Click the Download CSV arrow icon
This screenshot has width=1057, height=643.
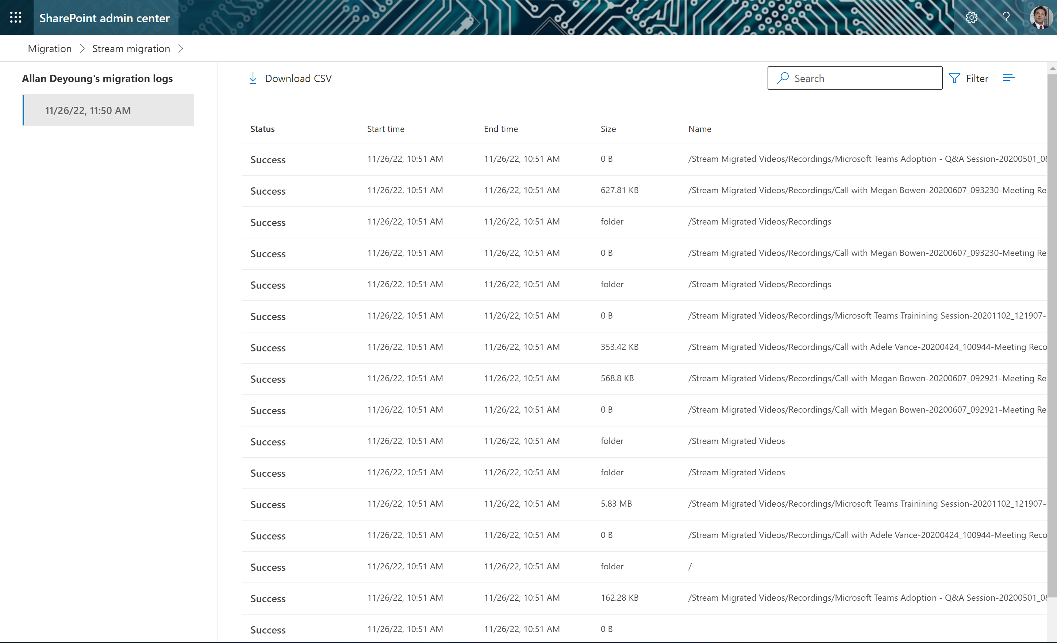click(253, 78)
